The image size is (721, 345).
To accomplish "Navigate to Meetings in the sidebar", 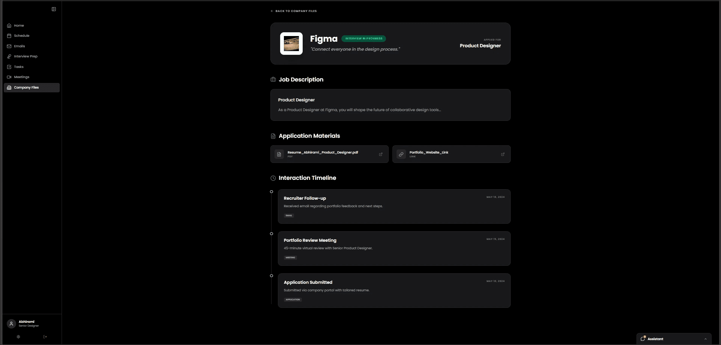I will coord(32,77).
